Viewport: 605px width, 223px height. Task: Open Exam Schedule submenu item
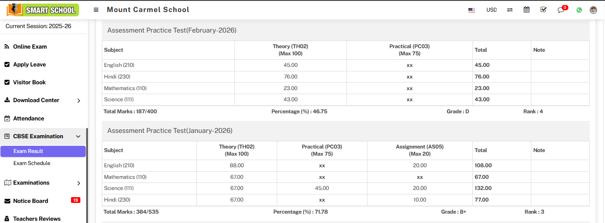click(x=32, y=163)
